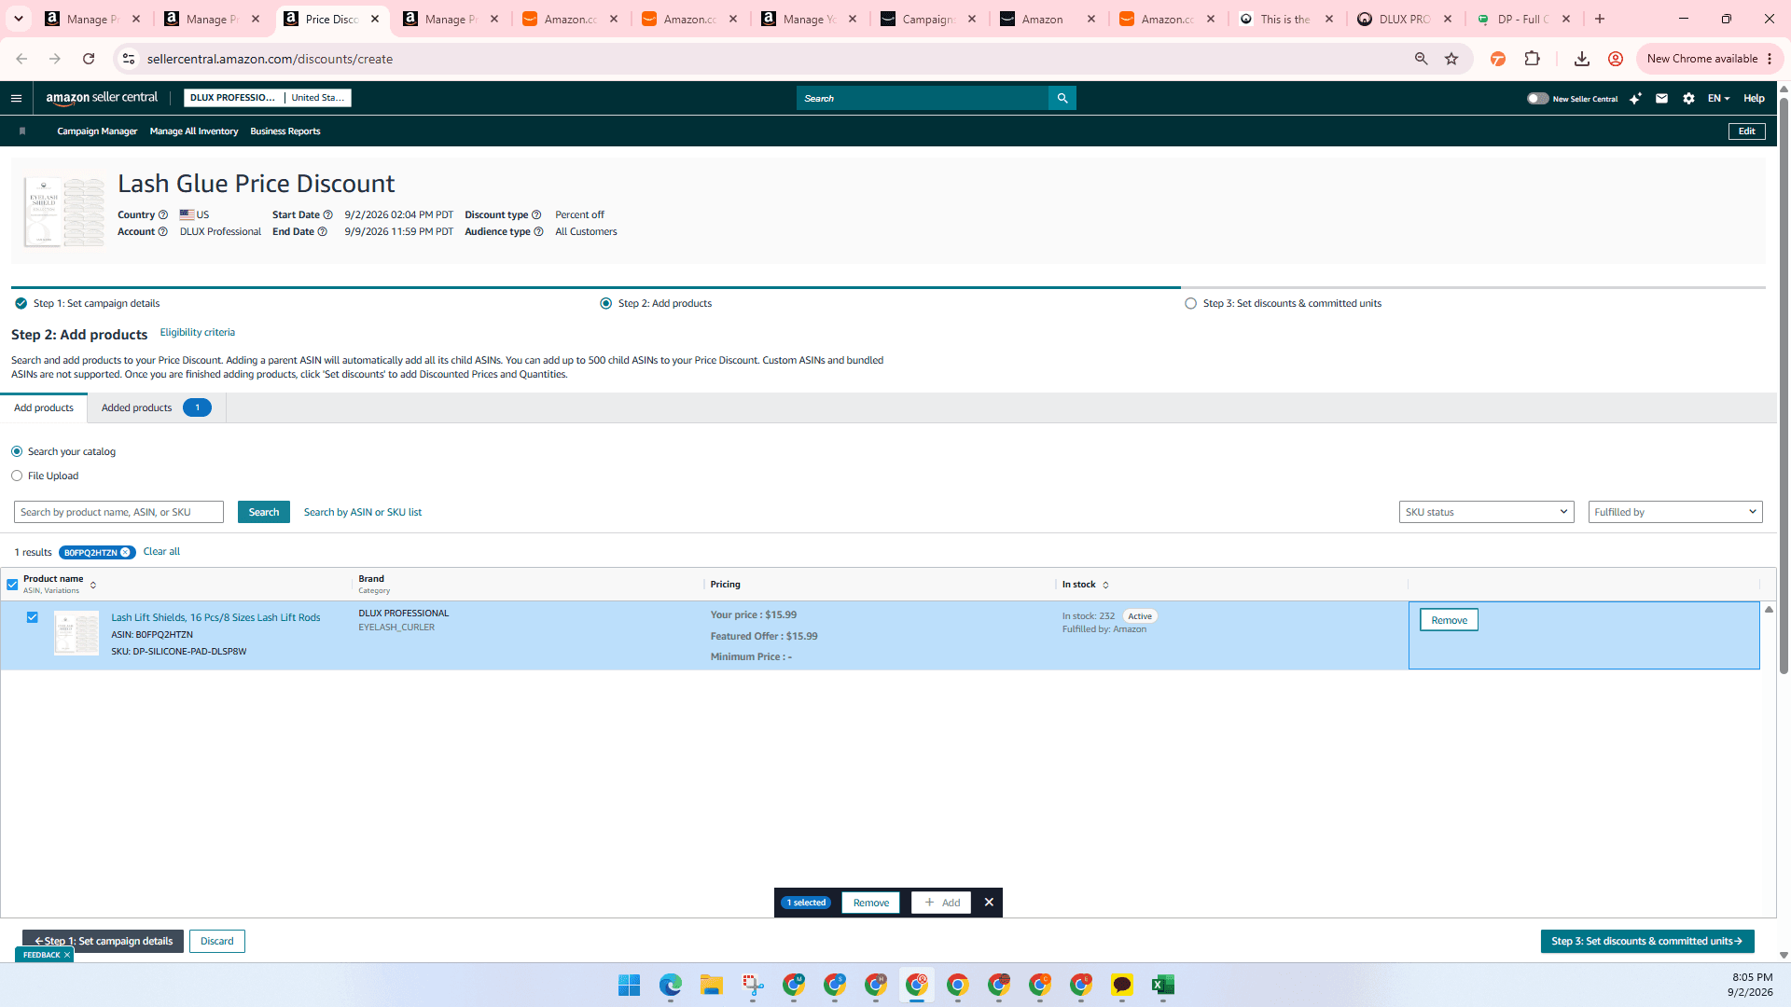
Task: Open Chrome extensions puzzle icon
Action: click(x=1532, y=59)
